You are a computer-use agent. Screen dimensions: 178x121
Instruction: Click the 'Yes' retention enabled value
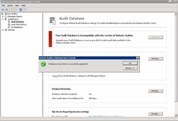click(90, 94)
